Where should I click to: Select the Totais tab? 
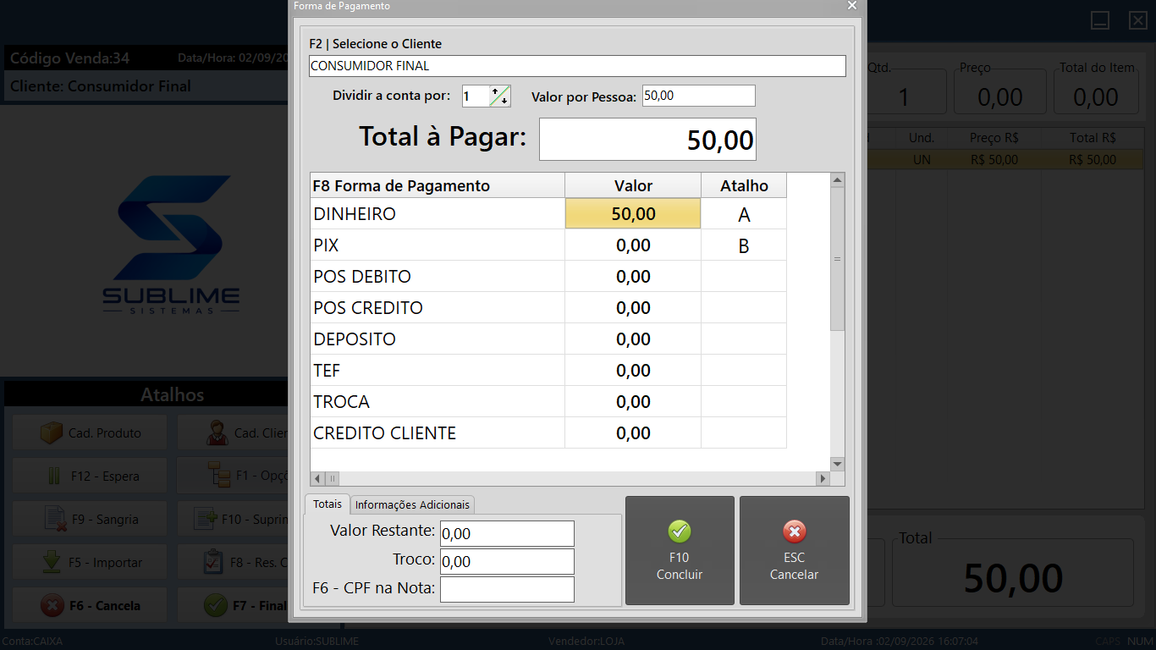pos(328,504)
